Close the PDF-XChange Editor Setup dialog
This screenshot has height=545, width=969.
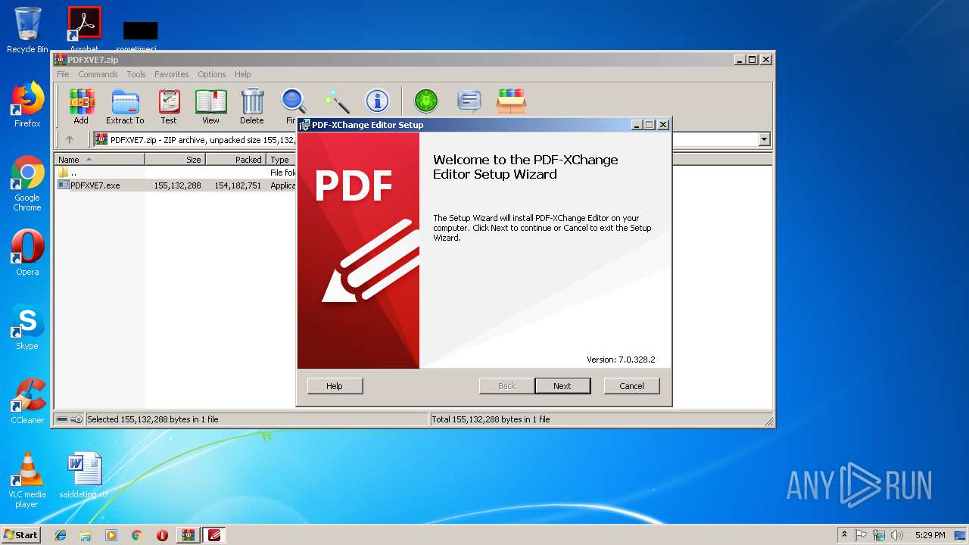[x=663, y=125]
